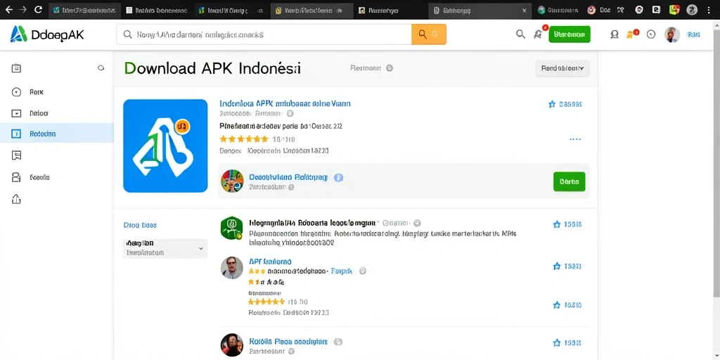Viewport: 720px width, 360px height.
Task: Open the 'Rordin Fleoa' title link
Action: tap(288, 342)
